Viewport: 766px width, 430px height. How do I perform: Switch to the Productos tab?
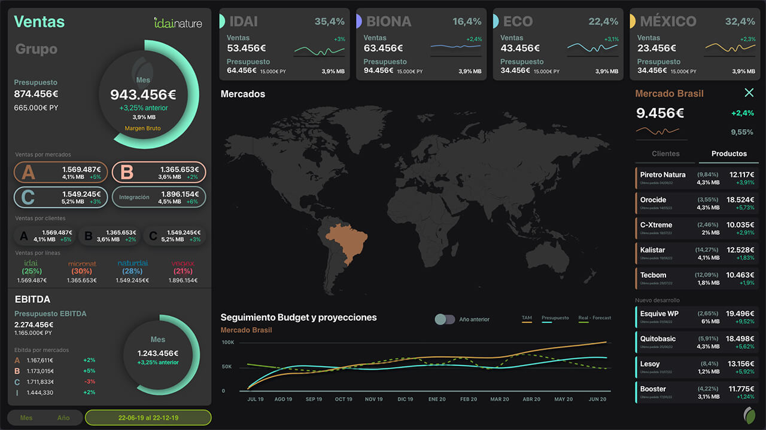pyautogui.click(x=729, y=153)
